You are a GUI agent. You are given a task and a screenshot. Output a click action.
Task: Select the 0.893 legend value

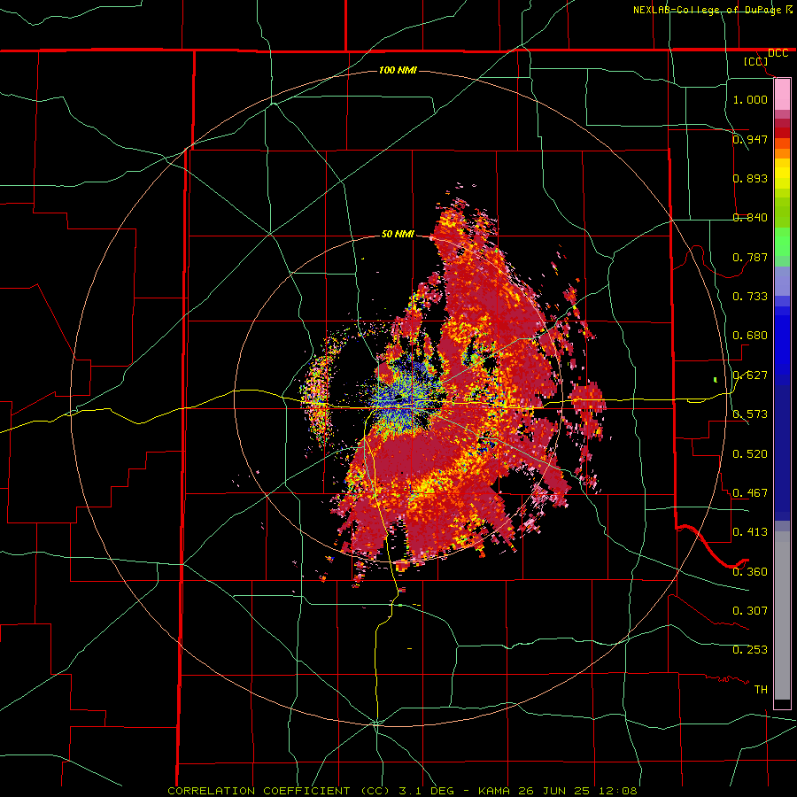[750, 178]
